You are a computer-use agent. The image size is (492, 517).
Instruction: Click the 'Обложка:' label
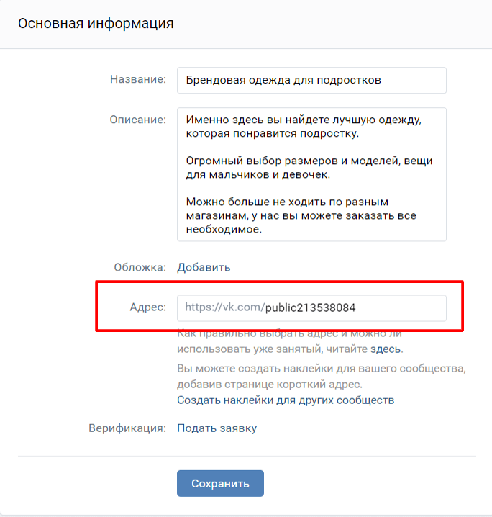point(140,267)
